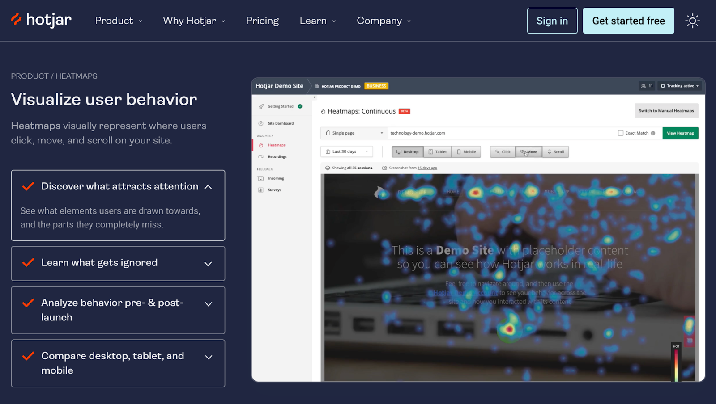Open the Why Hotjar menu
Viewport: 716px width, 404px height.
(x=194, y=21)
